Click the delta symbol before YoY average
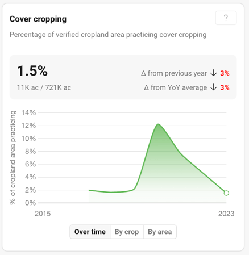The width and height of the screenshot is (249, 255). tap(146, 87)
